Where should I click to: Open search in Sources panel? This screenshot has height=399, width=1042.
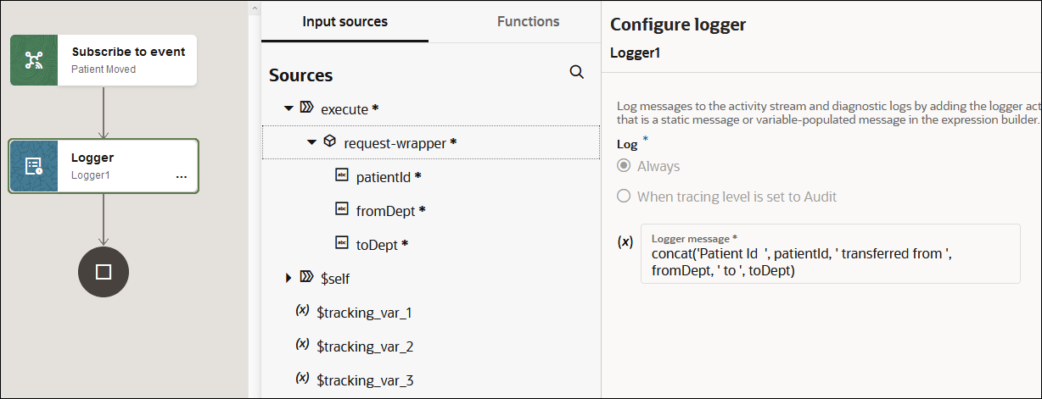coord(577,72)
